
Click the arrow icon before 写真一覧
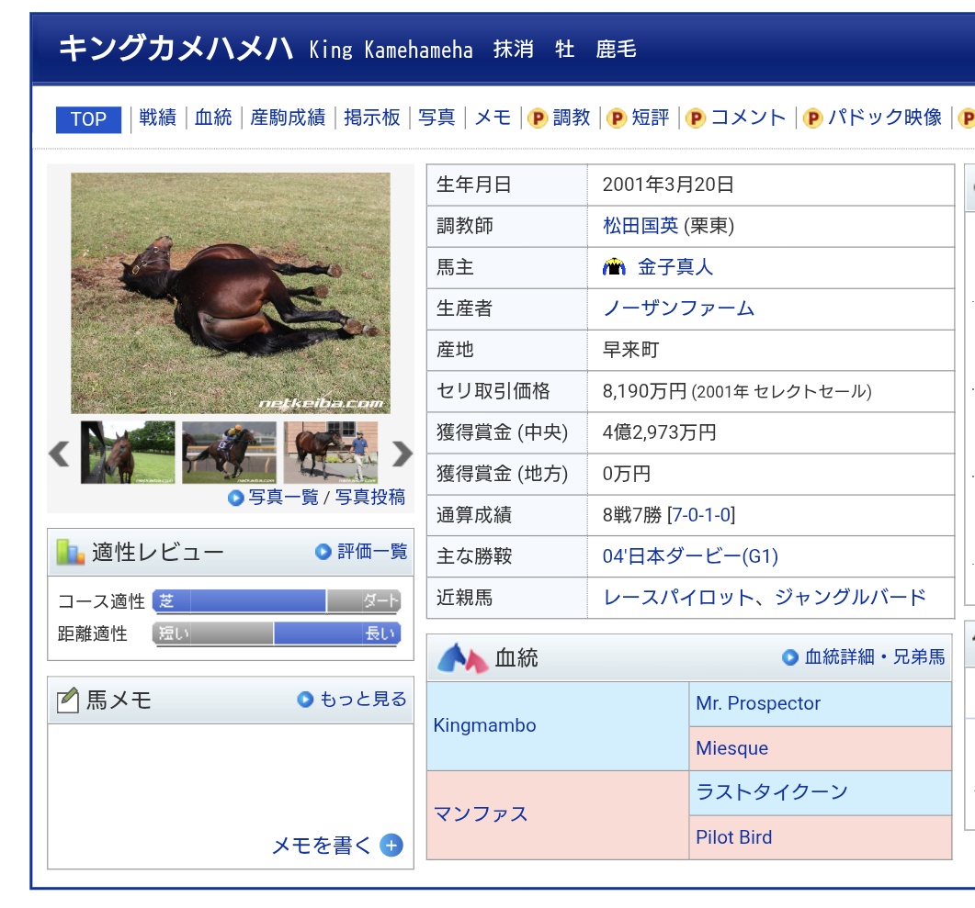[235, 499]
